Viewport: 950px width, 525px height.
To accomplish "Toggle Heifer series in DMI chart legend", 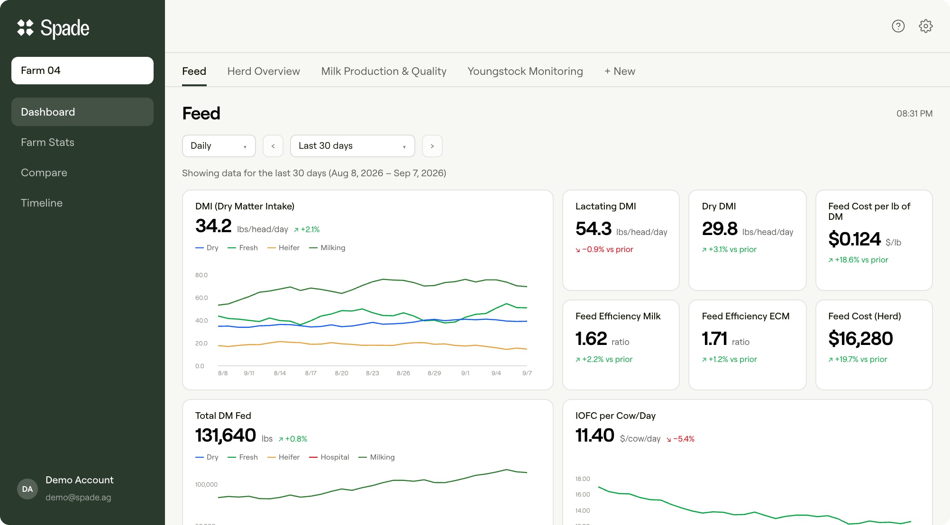I will (x=283, y=248).
